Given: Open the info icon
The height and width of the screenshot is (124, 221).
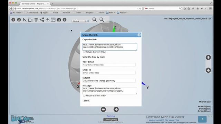Looking at the screenshot, I should [x=65, y=20].
